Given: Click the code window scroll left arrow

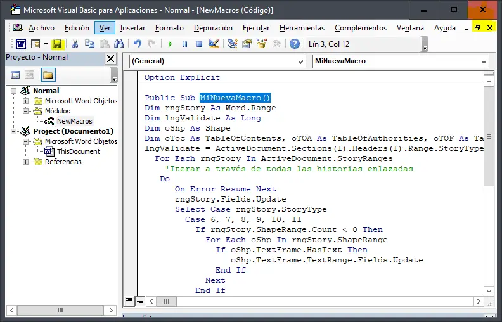Looking at the screenshot, I should [151, 302].
